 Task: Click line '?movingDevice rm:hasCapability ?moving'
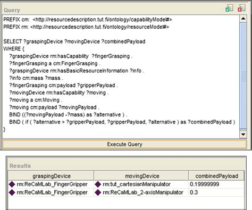point(59,93)
